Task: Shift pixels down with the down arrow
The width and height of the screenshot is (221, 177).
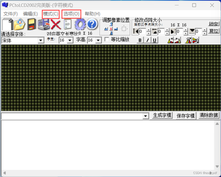Action: [x=111, y=33]
